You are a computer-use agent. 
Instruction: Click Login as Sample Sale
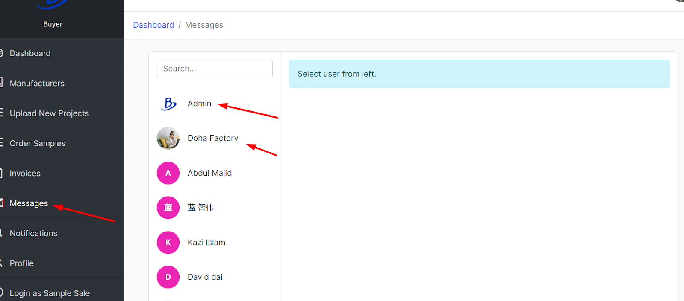point(50,293)
